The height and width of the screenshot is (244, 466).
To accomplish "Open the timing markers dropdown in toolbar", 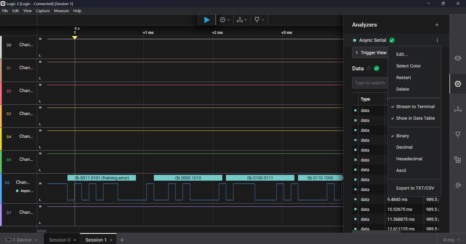I will [x=259, y=20].
